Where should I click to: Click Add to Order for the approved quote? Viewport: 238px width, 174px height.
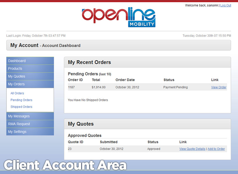[216, 149]
